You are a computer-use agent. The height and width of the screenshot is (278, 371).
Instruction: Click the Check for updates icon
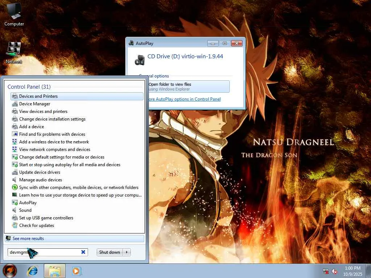pos(14,225)
